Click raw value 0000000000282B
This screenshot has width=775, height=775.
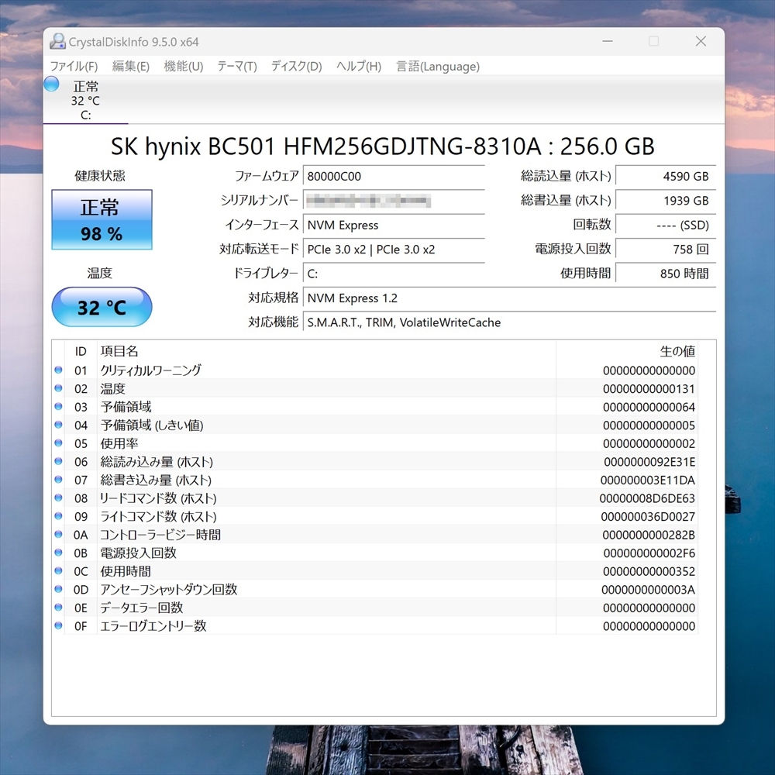(649, 536)
